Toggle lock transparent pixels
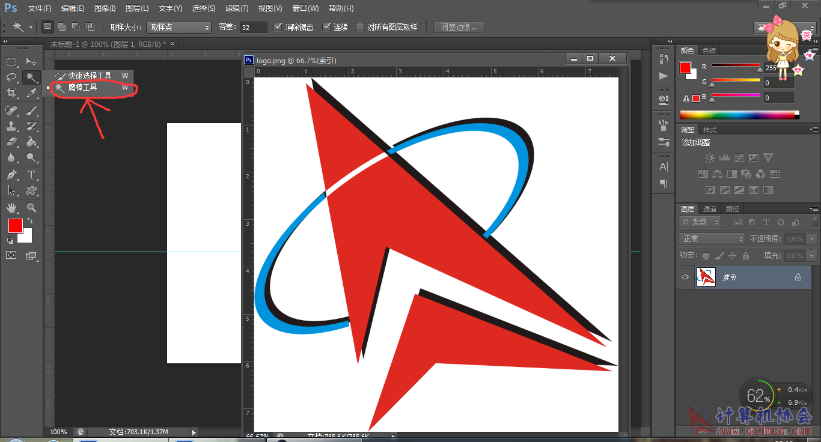The image size is (821, 442). (706, 256)
